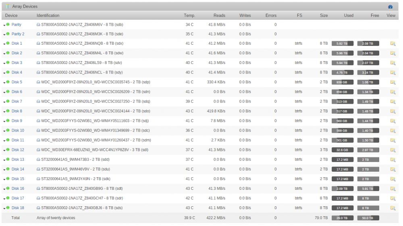Click the Parity temperature 34 C
Screen dimensions: 403x226
click(x=189, y=25)
